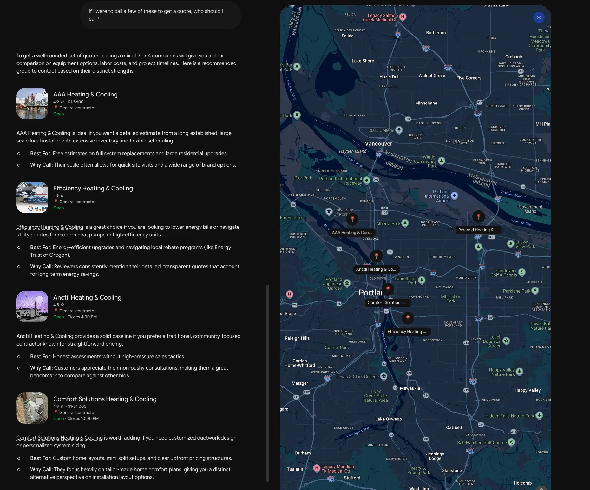Click the Comfort Solutions outdoor unit thumbnail
The width and height of the screenshot is (590, 490).
(32, 408)
